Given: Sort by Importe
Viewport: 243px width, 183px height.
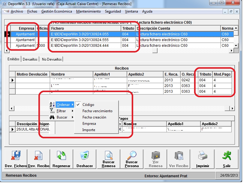Looking at the screenshot, I should 97,130.
